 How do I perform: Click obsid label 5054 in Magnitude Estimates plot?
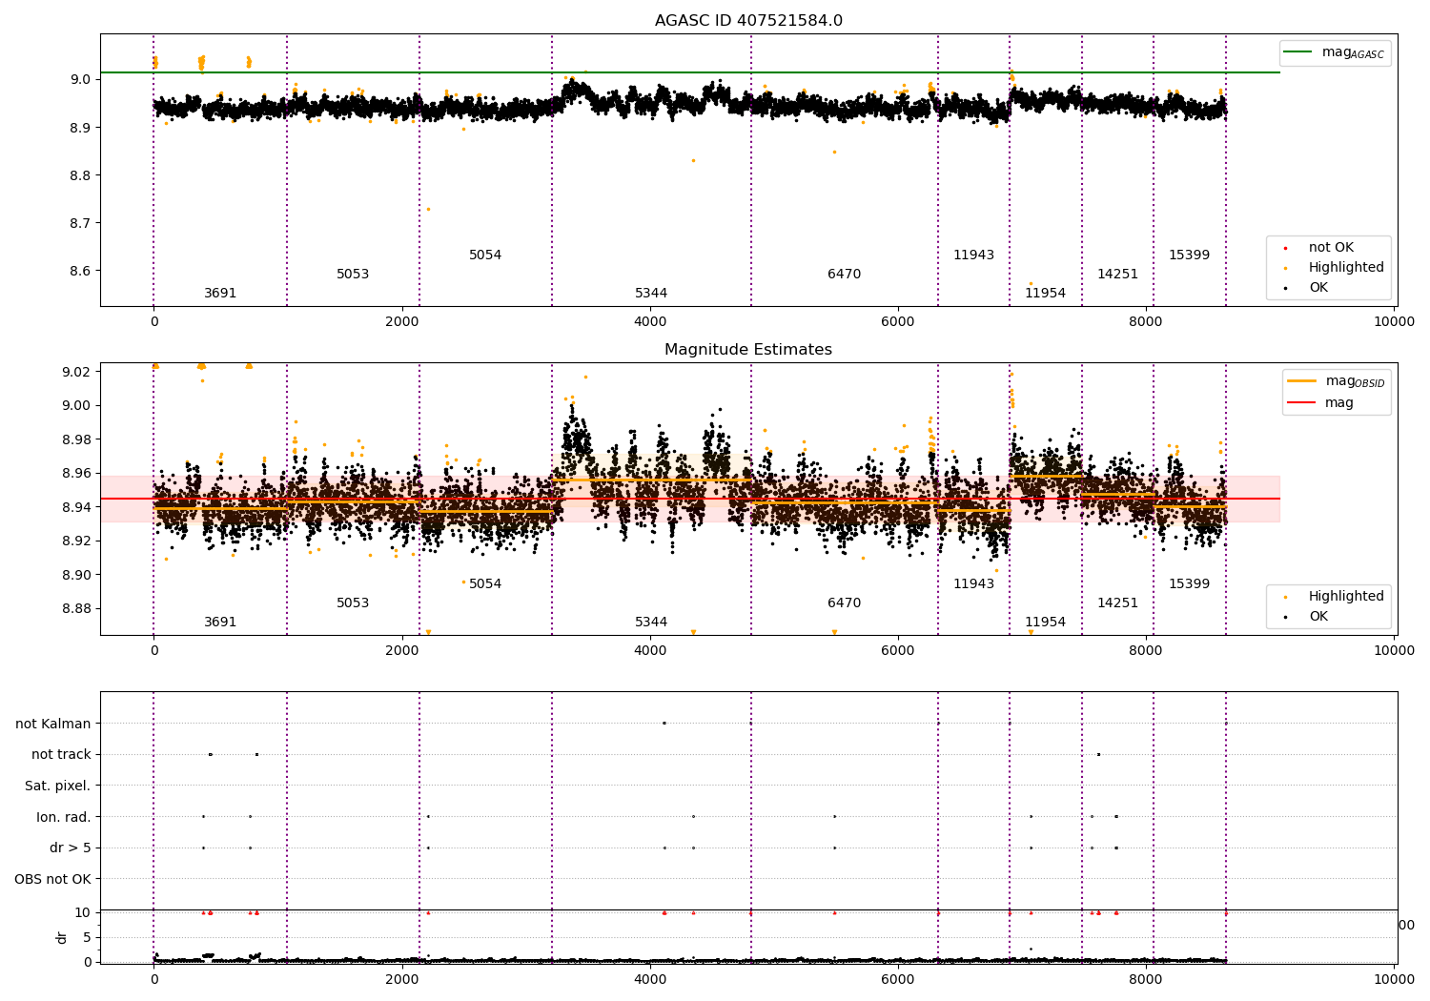(x=485, y=583)
